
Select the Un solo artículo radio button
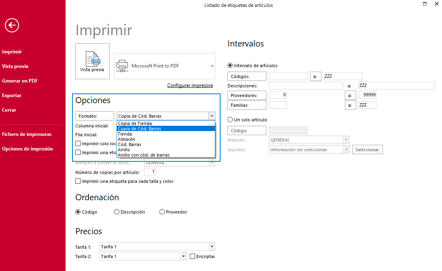[230, 120]
